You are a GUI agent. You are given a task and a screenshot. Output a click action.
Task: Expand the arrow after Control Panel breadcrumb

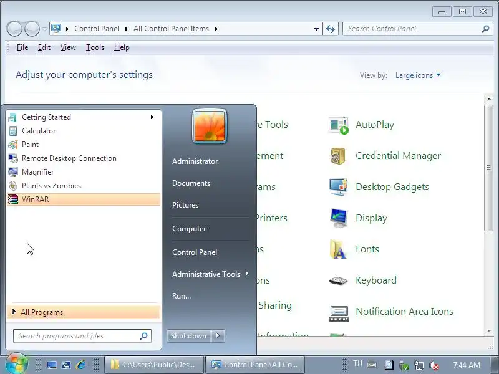pyautogui.click(x=127, y=29)
